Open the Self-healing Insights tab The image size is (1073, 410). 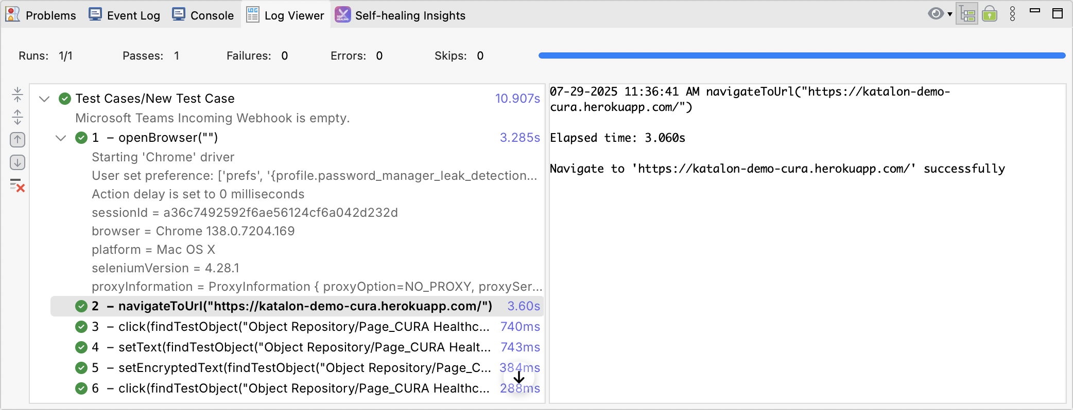pos(401,15)
